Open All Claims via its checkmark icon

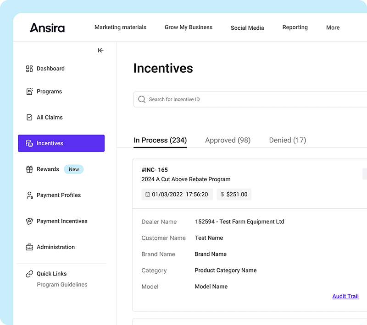click(x=29, y=117)
